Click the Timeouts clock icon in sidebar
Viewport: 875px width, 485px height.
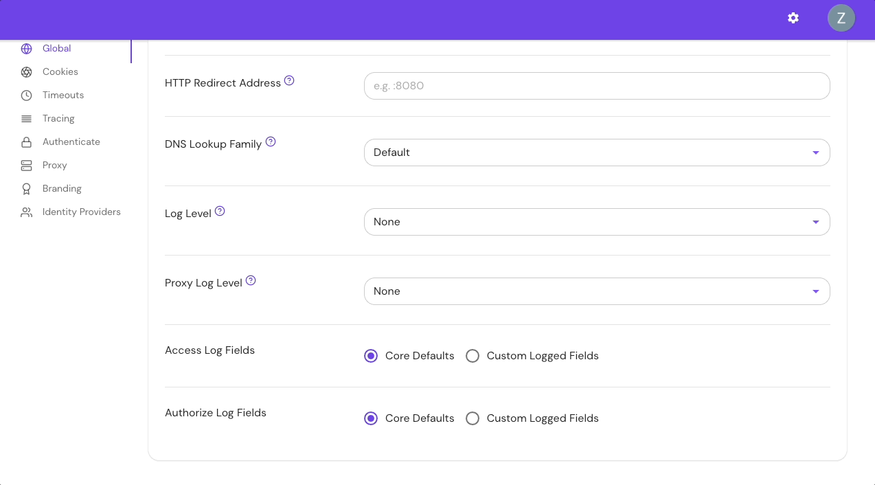[27, 95]
